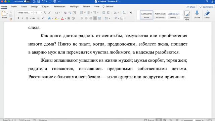Increase font size with larger A

(x=45, y=13)
